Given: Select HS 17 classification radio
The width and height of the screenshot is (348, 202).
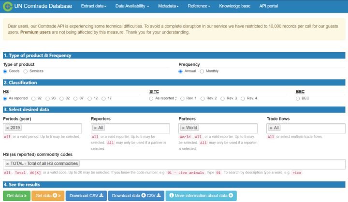Looking at the screenshot, I should tap(104, 98).
